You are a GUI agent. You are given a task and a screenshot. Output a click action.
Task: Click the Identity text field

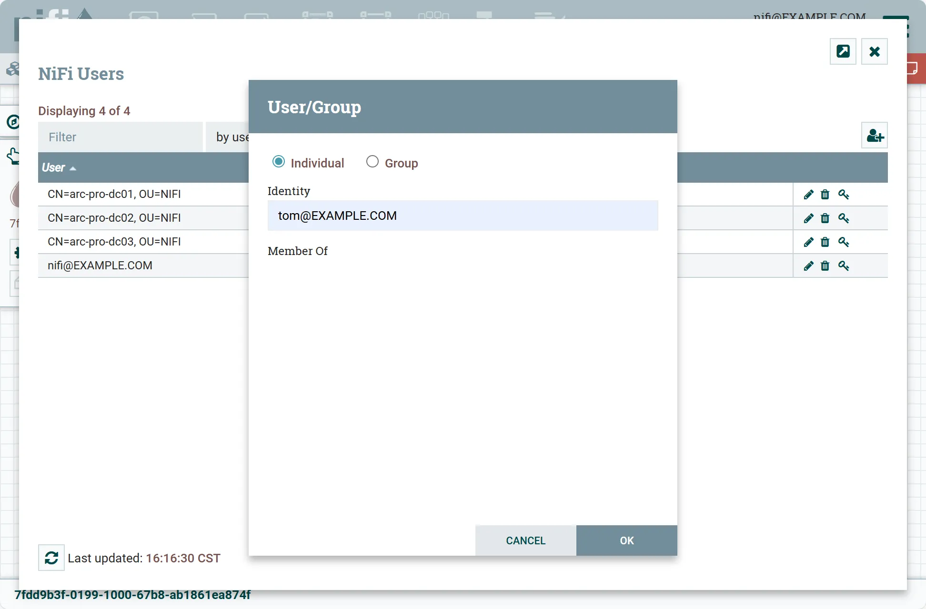463,216
